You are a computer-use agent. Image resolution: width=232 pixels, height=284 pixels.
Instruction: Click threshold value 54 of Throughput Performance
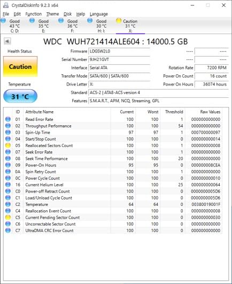(x=181, y=126)
